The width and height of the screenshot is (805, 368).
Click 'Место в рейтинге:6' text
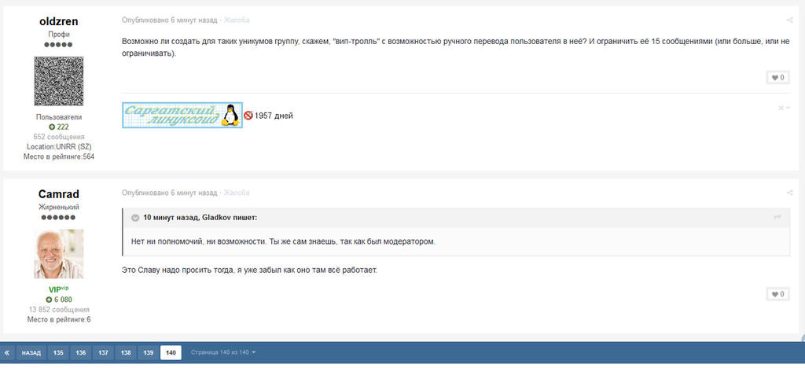click(x=58, y=319)
